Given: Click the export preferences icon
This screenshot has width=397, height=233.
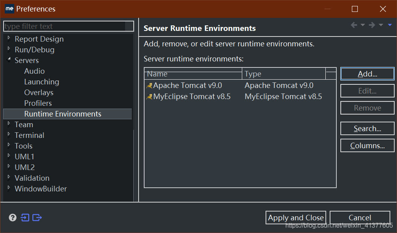Looking at the screenshot, I should click(x=37, y=218).
